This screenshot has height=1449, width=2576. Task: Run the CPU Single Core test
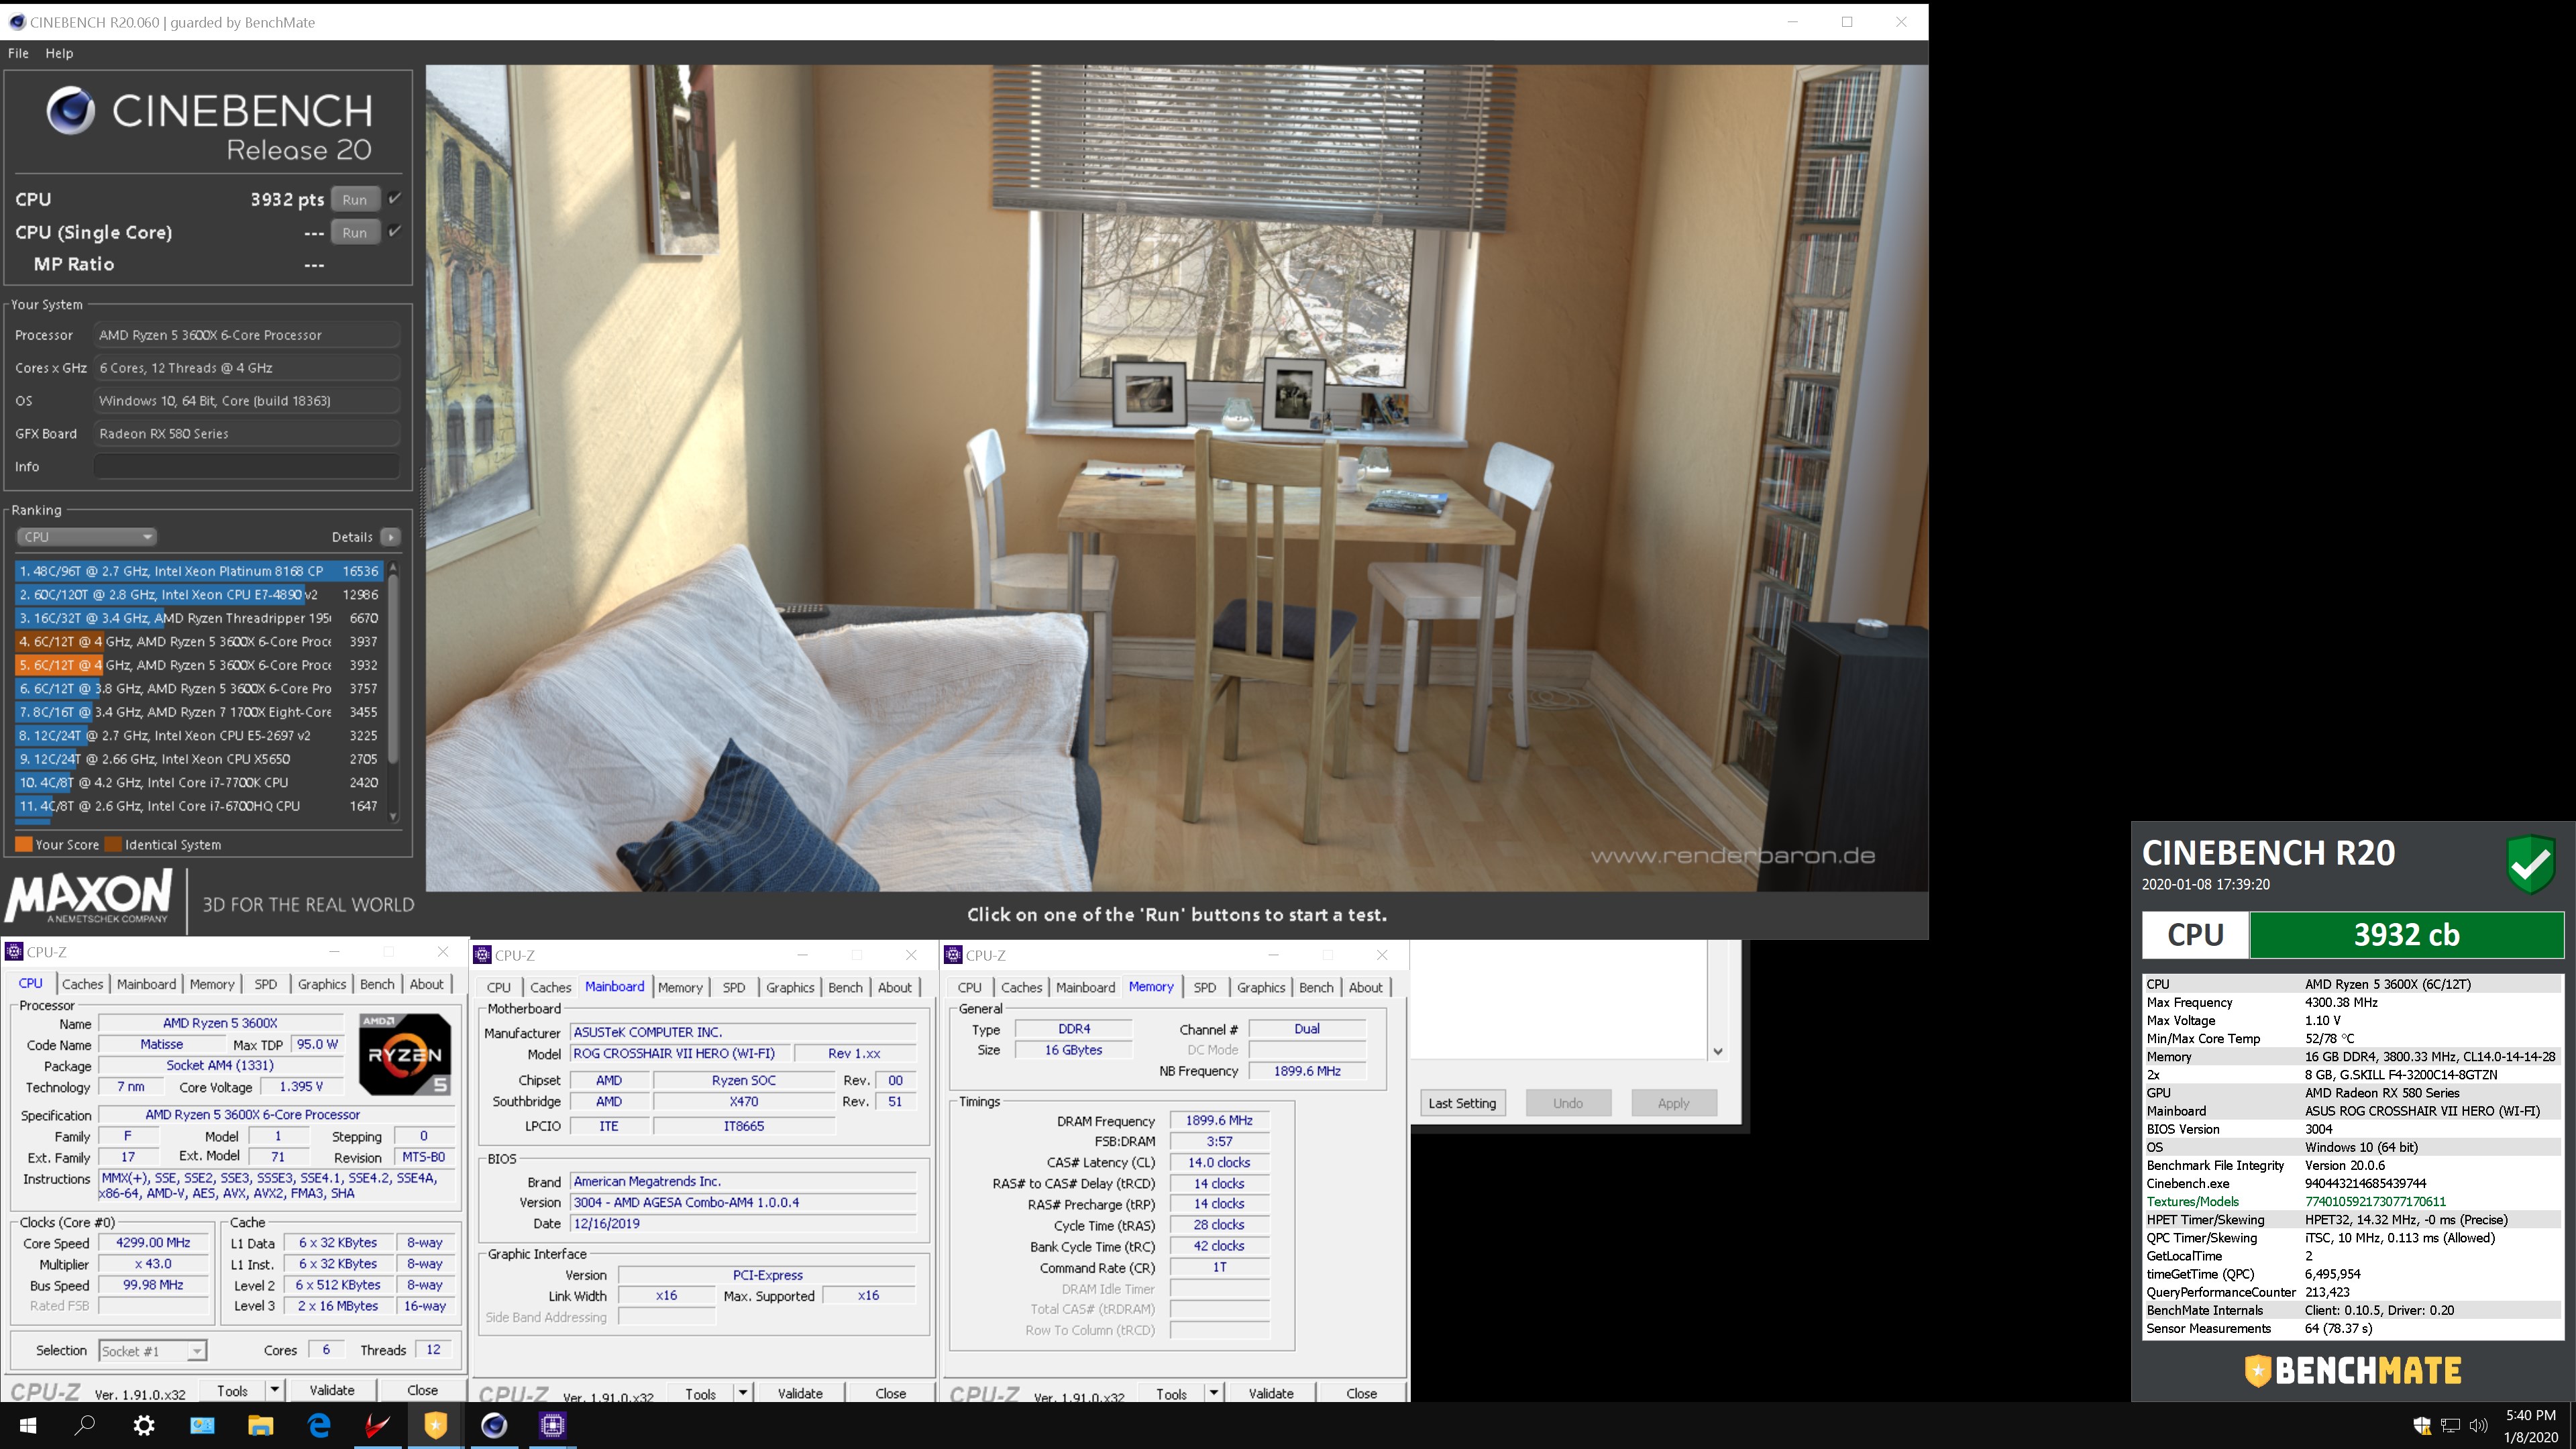coord(354,232)
